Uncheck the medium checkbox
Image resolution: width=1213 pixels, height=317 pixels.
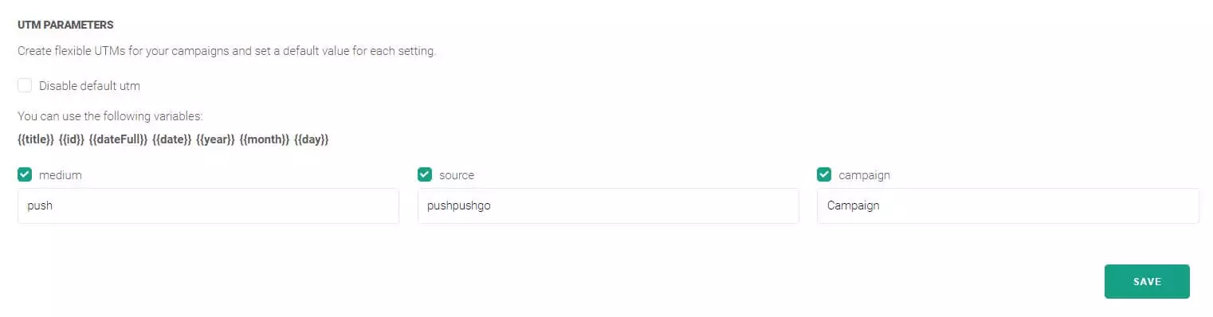(x=25, y=174)
